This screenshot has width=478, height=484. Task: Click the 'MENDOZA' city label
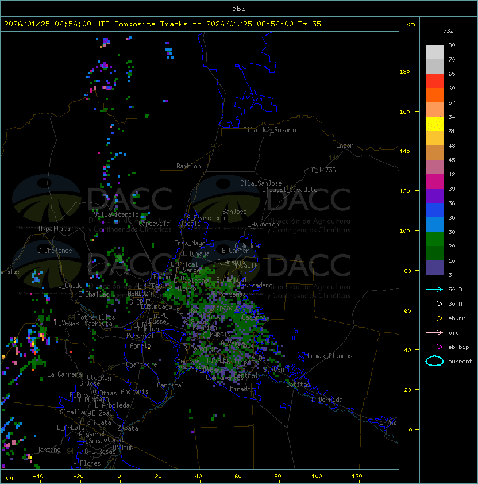[140, 294]
